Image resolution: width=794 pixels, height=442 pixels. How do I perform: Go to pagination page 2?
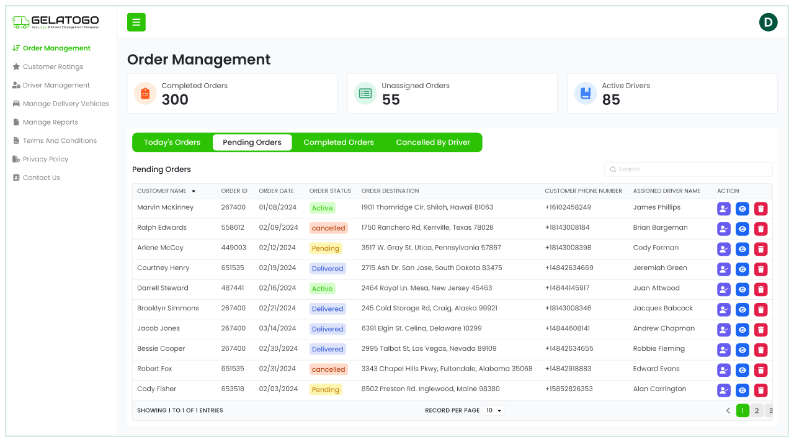tap(757, 410)
